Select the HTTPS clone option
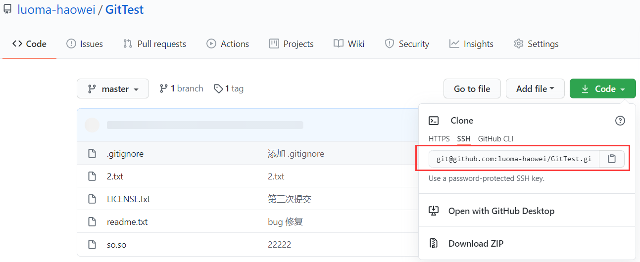This screenshot has width=640, height=262. 439,139
